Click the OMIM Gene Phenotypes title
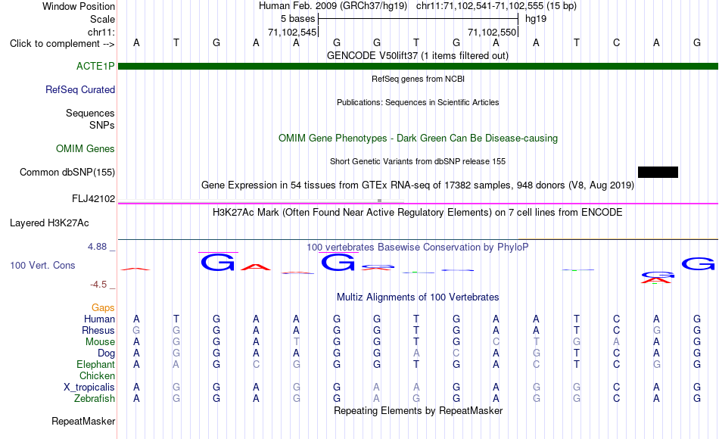Screen dimensions: 719x439 point(418,138)
